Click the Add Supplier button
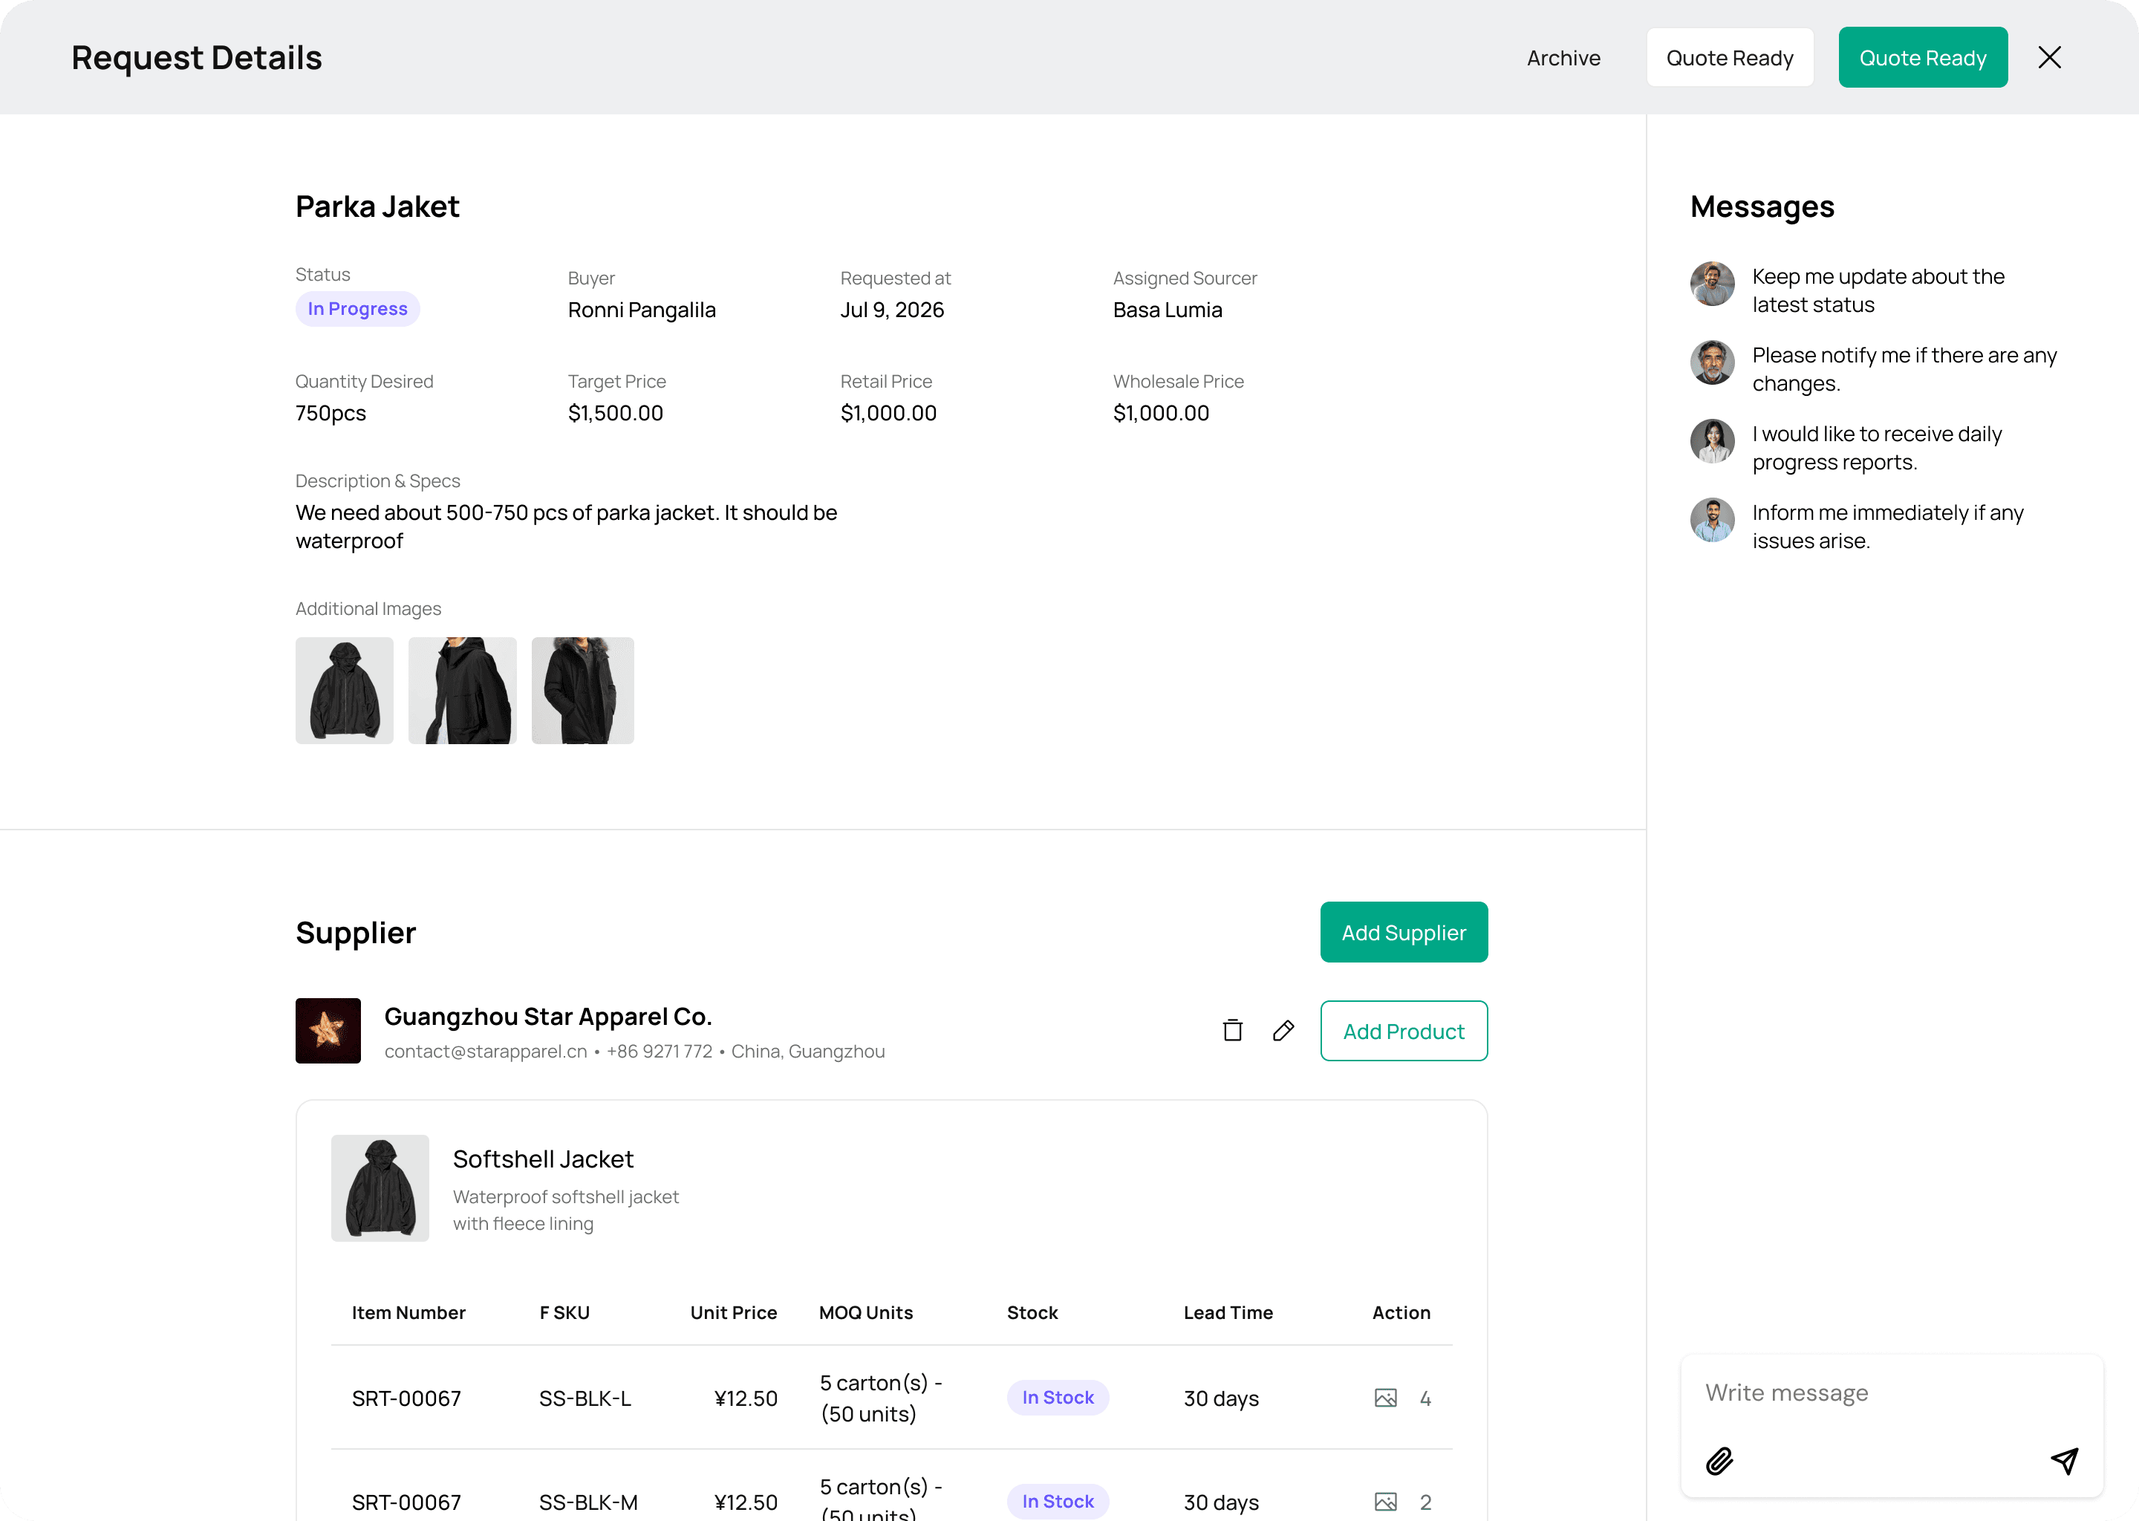 tap(1404, 932)
